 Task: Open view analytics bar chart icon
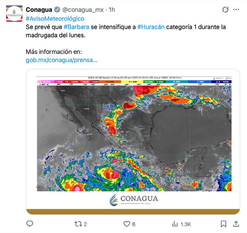pyautogui.click(x=175, y=224)
